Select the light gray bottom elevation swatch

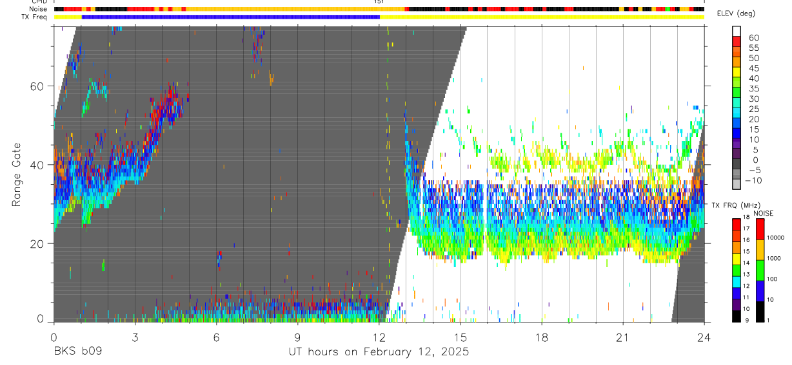(737, 185)
